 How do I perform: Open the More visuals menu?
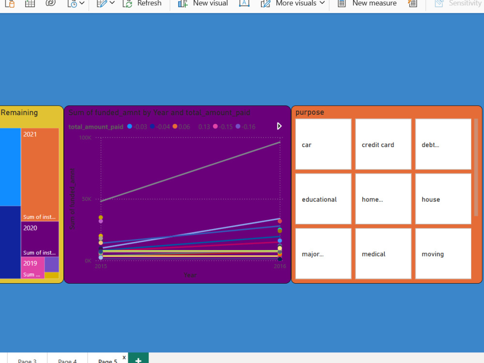pyautogui.click(x=293, y=3)
